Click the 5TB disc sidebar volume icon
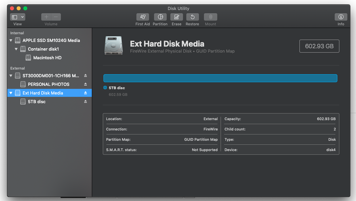The height and width of the screenshot is (201, 356). pos(23,101)
